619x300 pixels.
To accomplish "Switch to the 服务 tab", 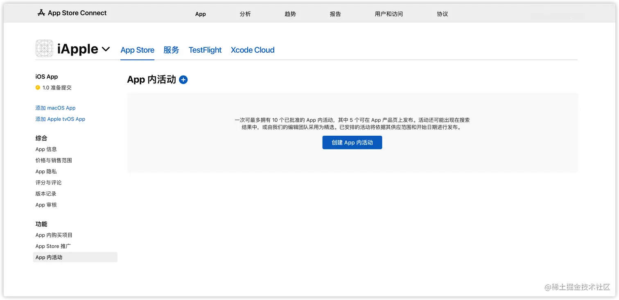I will pyautogui.click(x=171, y=50).
